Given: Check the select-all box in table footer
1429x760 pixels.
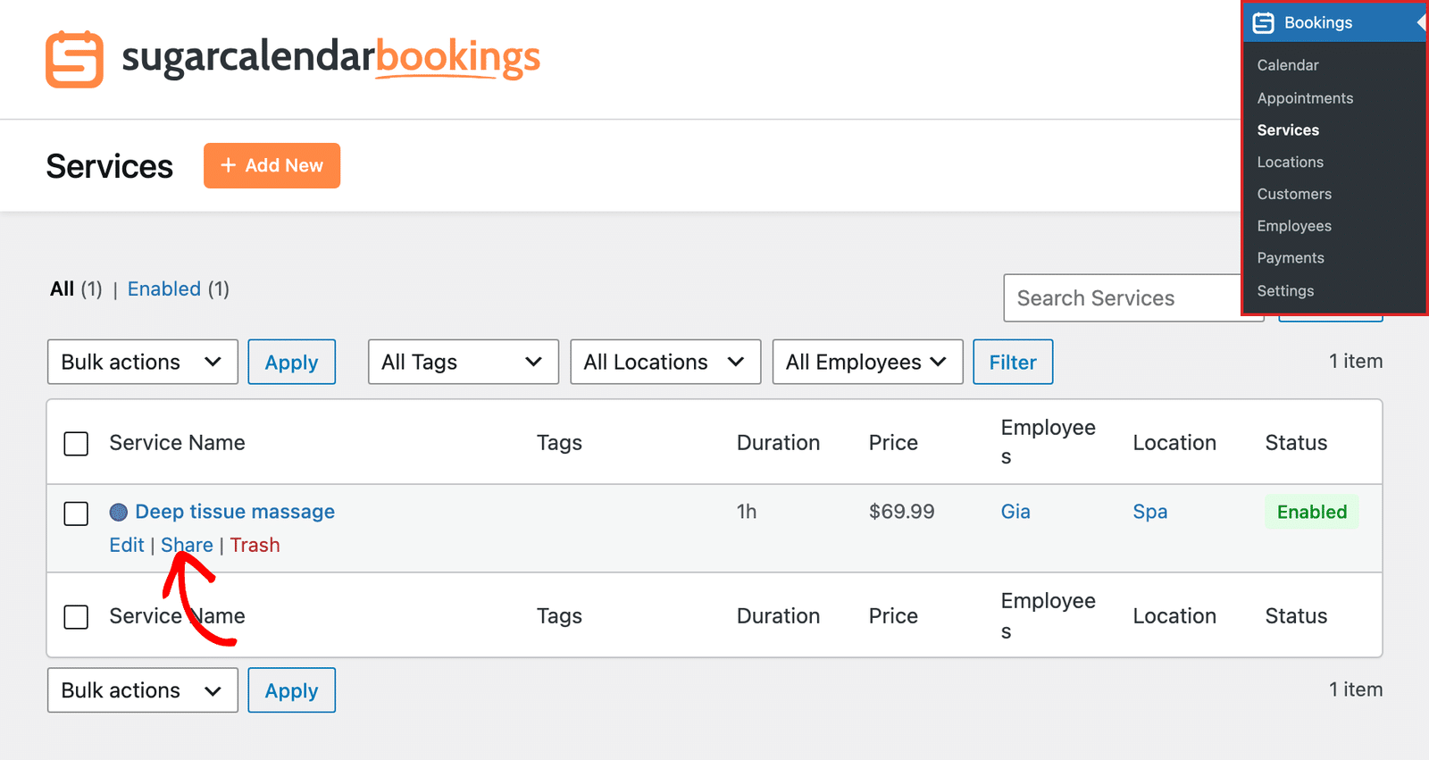Looking at the screenshot, I should [76, 617].
